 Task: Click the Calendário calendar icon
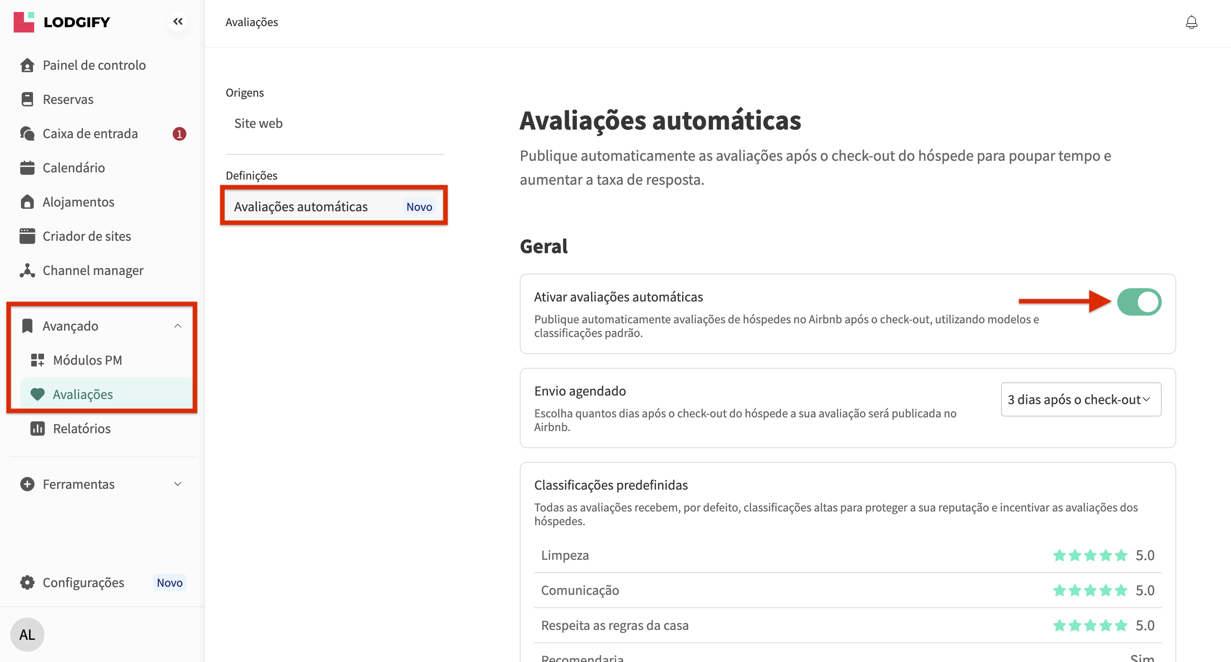27,168
